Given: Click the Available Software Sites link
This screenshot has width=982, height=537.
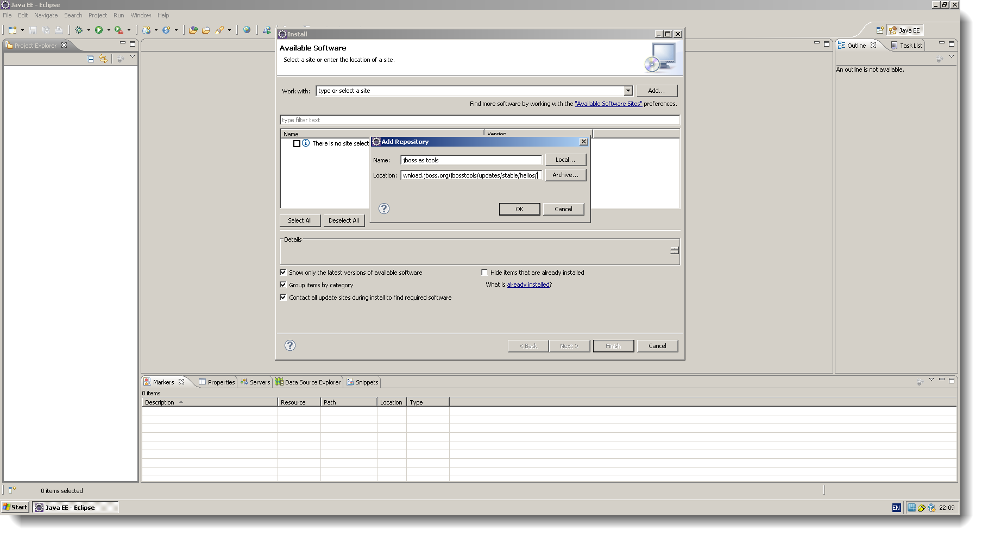Looking at the screenshot, I should click(608, 104).
